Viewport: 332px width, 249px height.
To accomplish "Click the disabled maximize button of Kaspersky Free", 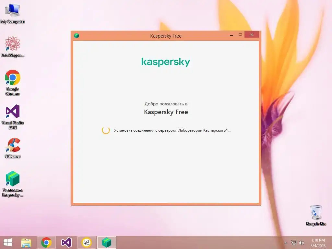I will click(x=240, y=35).
